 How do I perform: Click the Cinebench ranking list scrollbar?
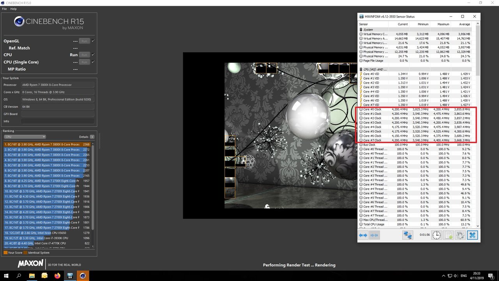click(x=93, y=187)
